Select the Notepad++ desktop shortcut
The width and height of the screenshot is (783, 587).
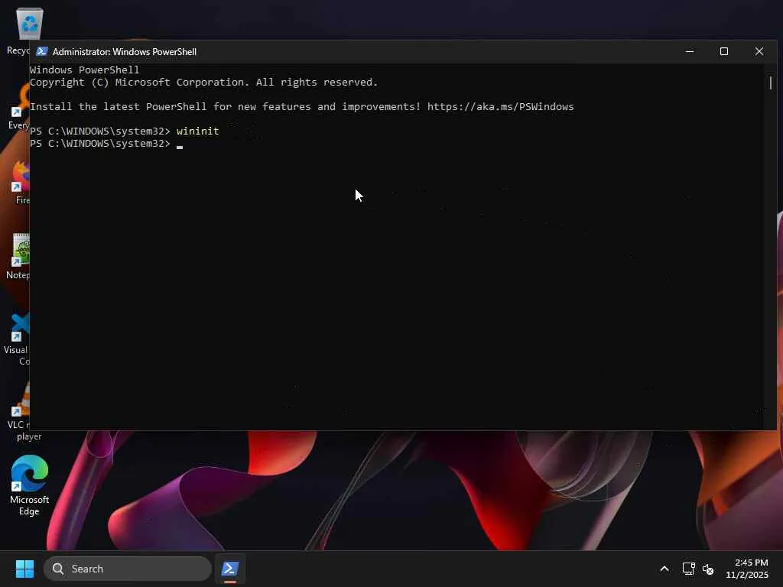pos(18,256)
